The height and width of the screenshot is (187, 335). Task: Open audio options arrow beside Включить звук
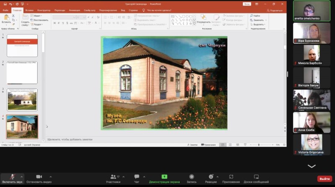pos(22,177)
